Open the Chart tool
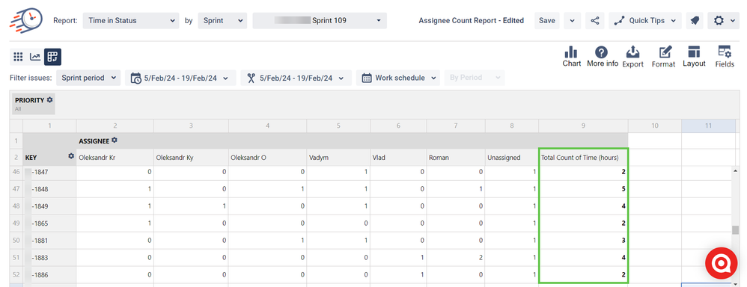The width and height of the screenshot is (747, 287). tap(571, 57)
